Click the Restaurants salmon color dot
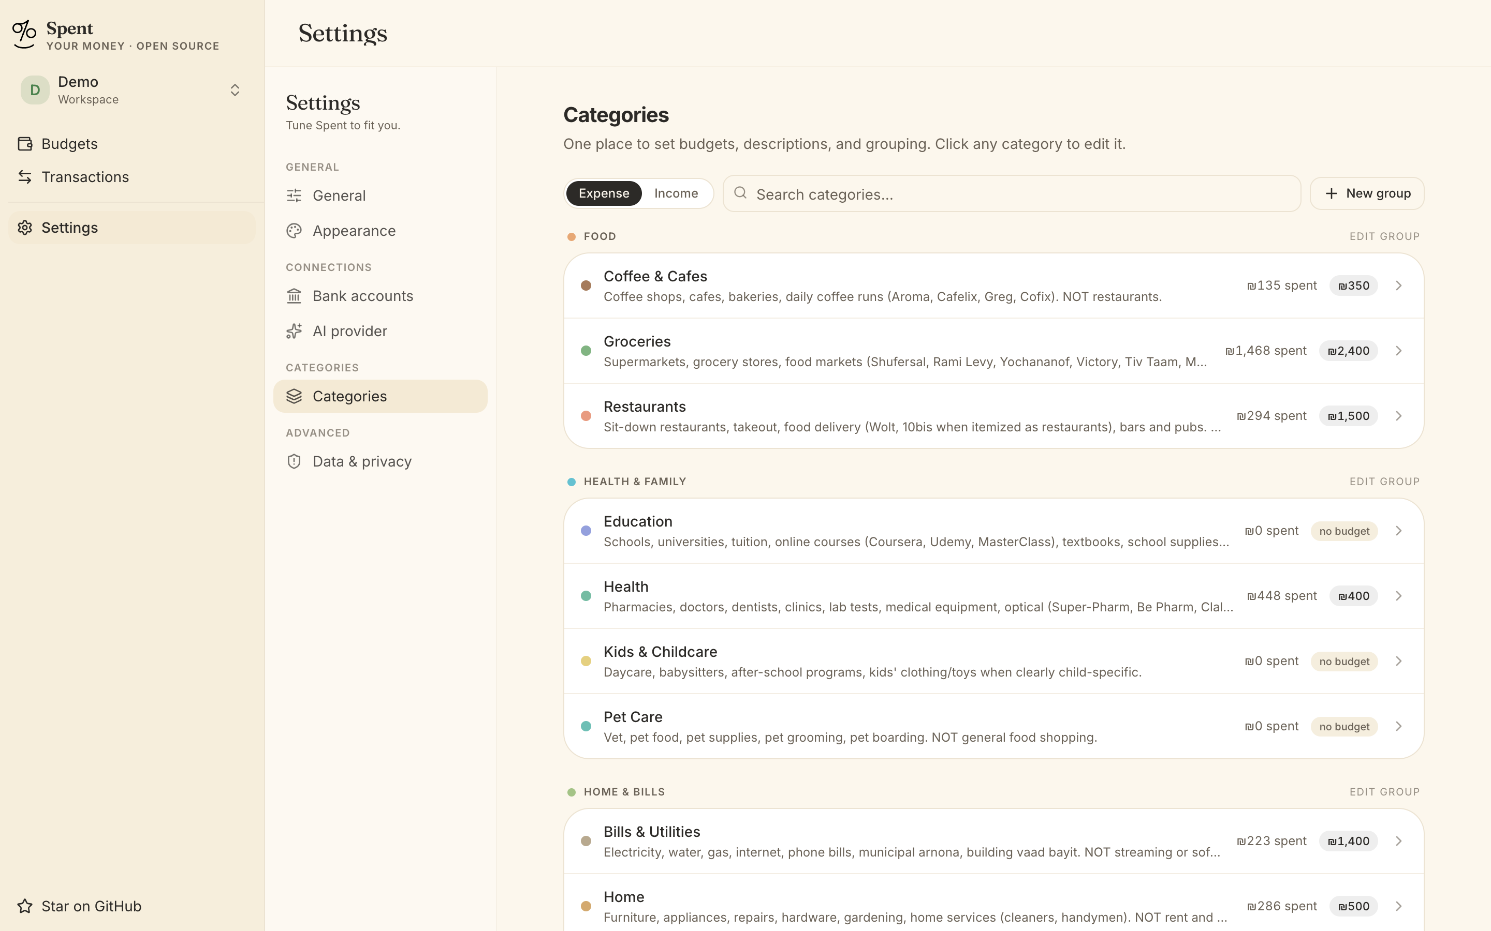Image resolution: width=1491 pixels, height=931 pixels. (586, 416)
